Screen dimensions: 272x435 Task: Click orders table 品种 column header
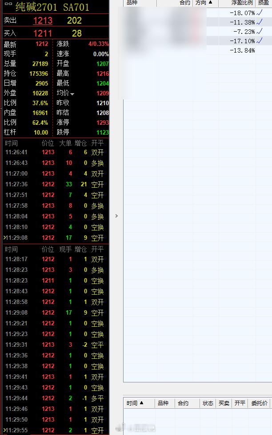[163, 403]
